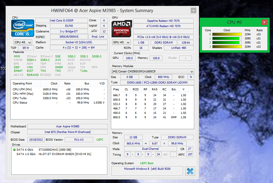This screenshot has height=183, width=273.
Task: Click the VID column header
Action: coord(99,84)
